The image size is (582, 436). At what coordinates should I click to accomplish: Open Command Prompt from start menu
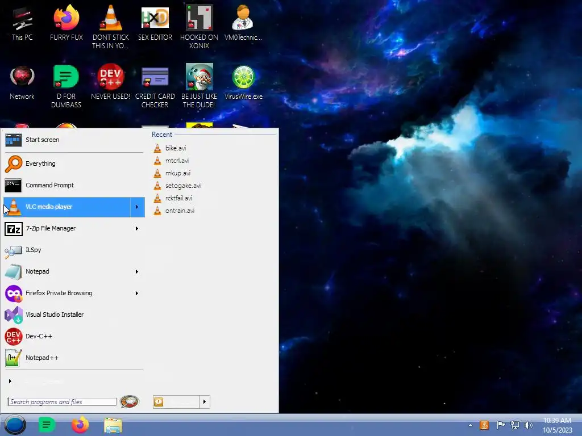point(74,185)
